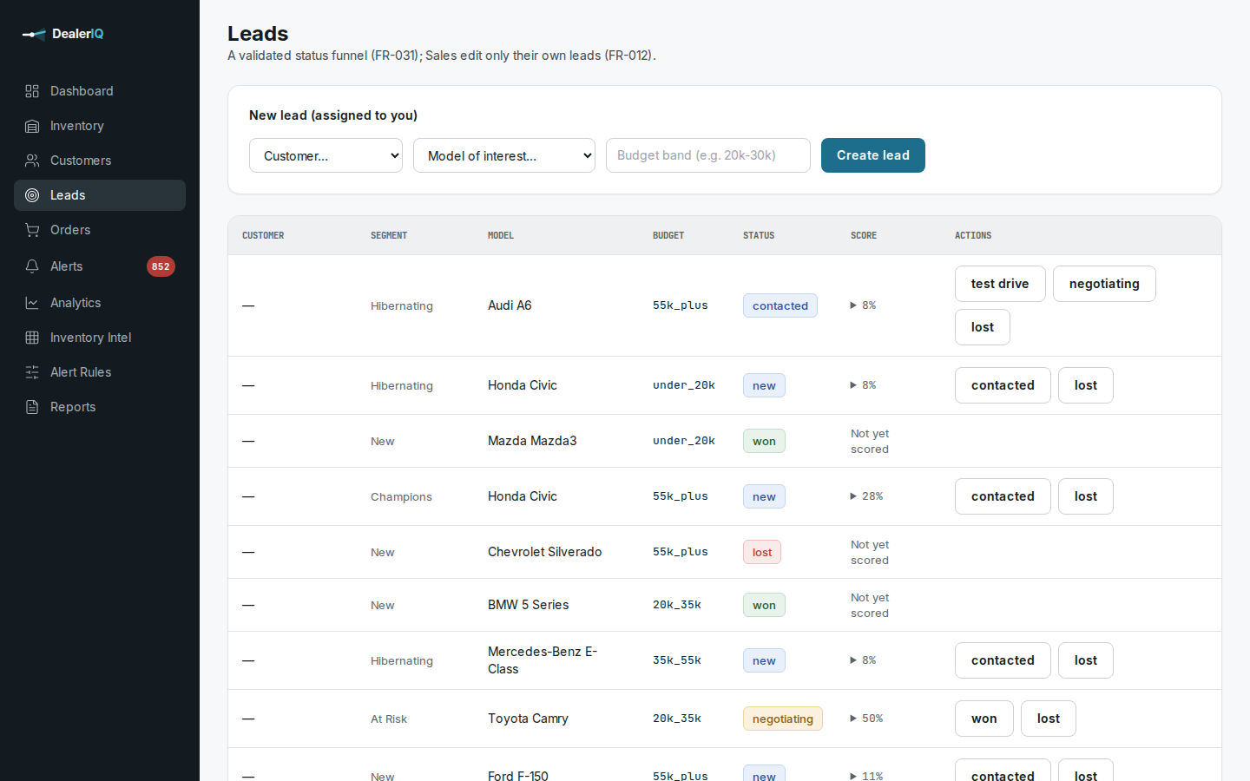
Task: Click the lost status badge for Chevrolet Silverado
Action: pyautogui.click(x=762, y=552)
